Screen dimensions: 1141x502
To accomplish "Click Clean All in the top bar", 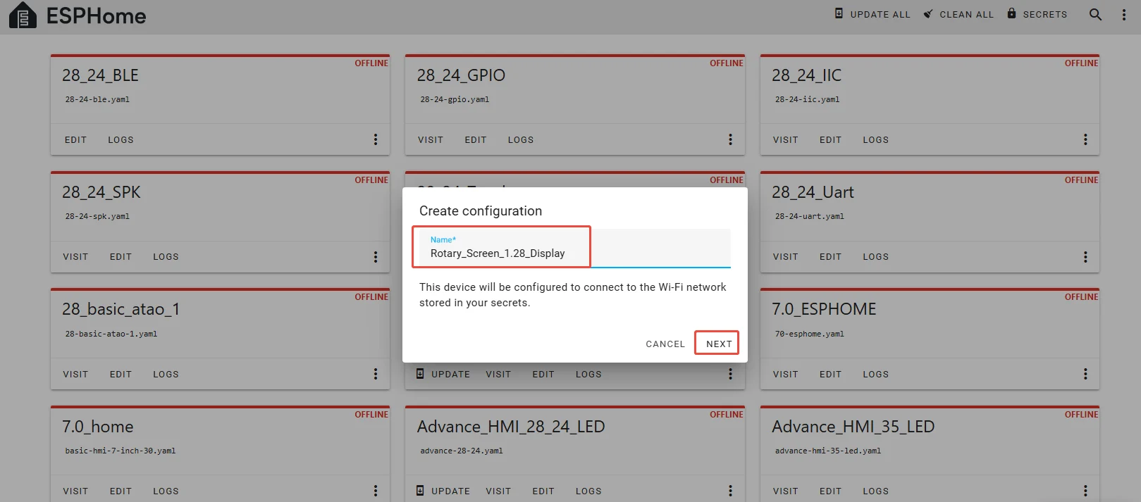I will (958, 14).
